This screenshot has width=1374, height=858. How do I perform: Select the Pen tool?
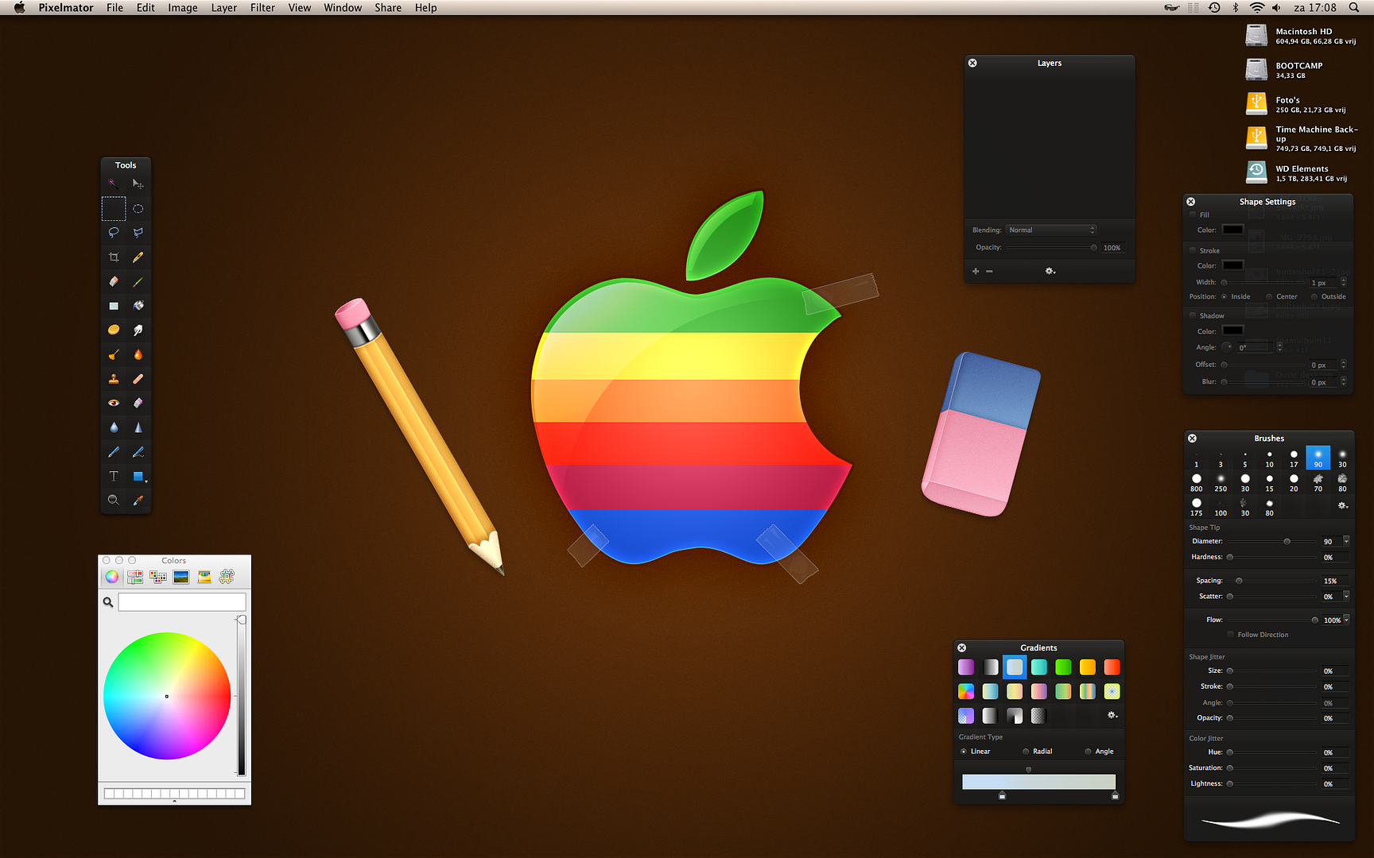pos(114,452)
